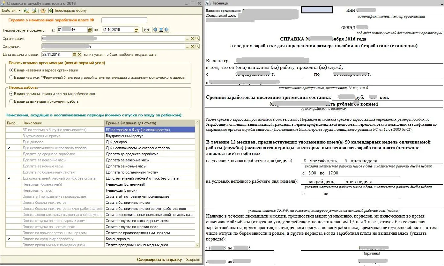
Task: Uncheck Дополнительный учебный отпуск без оплаты row
Action: pyautogui.click(x=9, y=178)
